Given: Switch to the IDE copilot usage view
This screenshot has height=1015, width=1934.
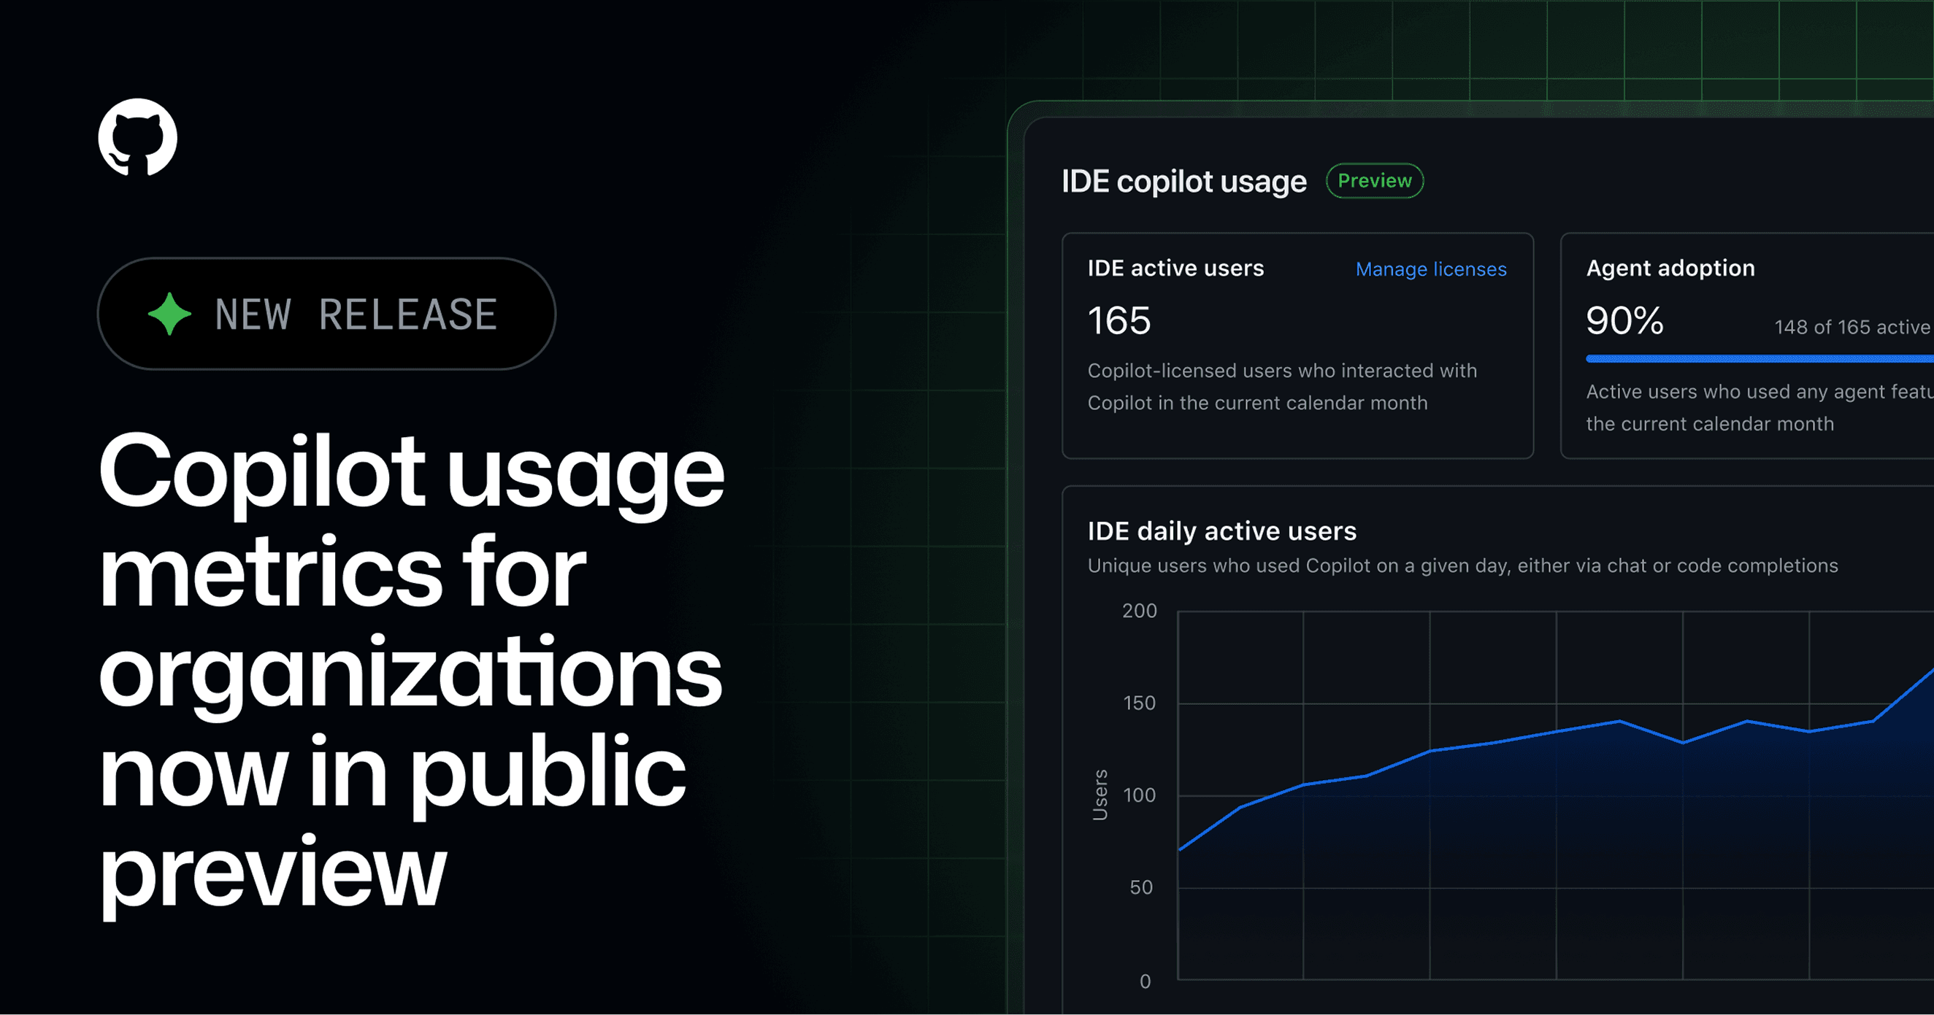Looking at the screenshot, I should coord(1185,181).
